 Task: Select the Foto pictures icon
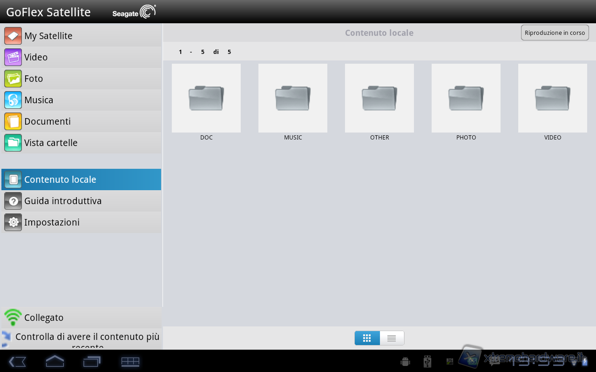point(13,79)
